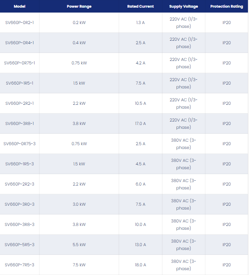Click the SV660P-2R2-1 row's 10.5 A cell

coord(140,103)
